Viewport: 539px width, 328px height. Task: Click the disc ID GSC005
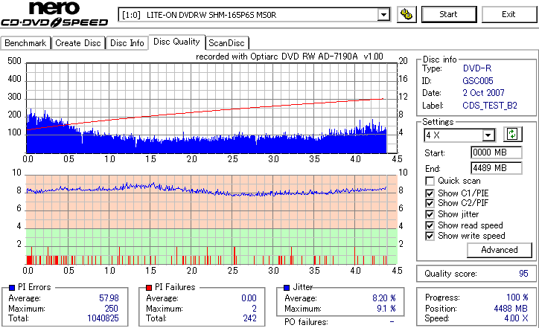(477, 81)
